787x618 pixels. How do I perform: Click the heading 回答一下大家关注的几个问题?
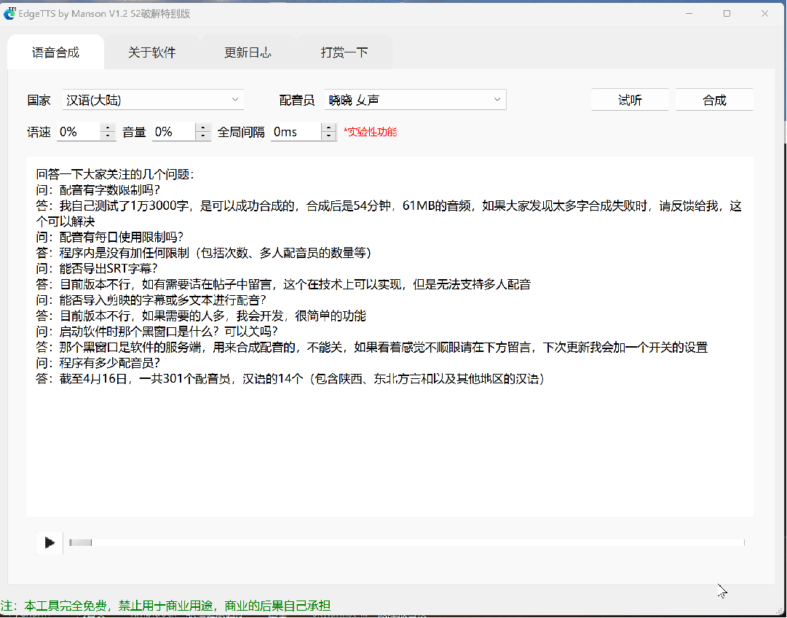point(115,175)
